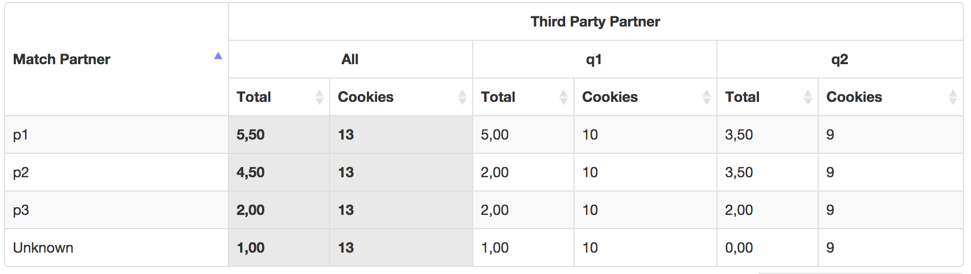The height and width of the screenshot is (274, 971).
Task: Click the Match Partner sort arrow icon
Action: (218, 56)
